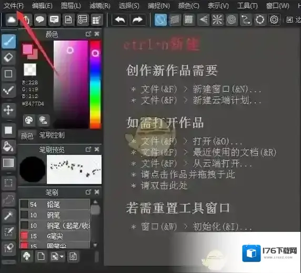Select the solid fill rectangle tool
This screenshot has height=273, width=301.
(x=8, y=130)
